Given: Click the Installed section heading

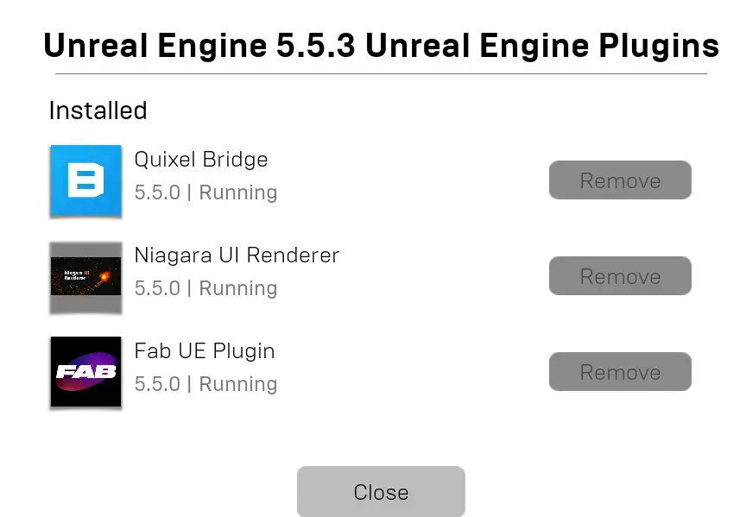Looking at the screenshot, I should [98, 110].
